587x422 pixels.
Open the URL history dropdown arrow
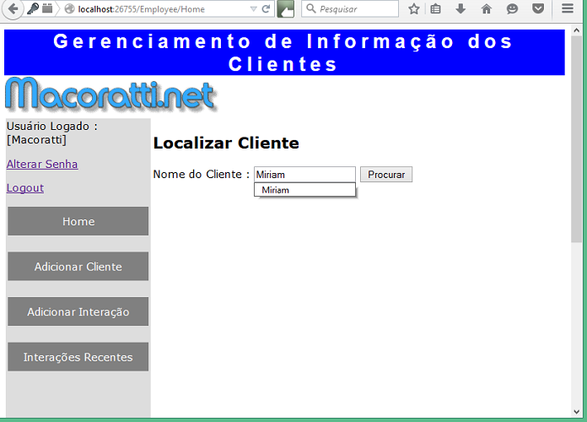point(254,9)
